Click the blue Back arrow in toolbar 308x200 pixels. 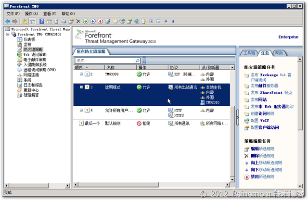point(8,21)
